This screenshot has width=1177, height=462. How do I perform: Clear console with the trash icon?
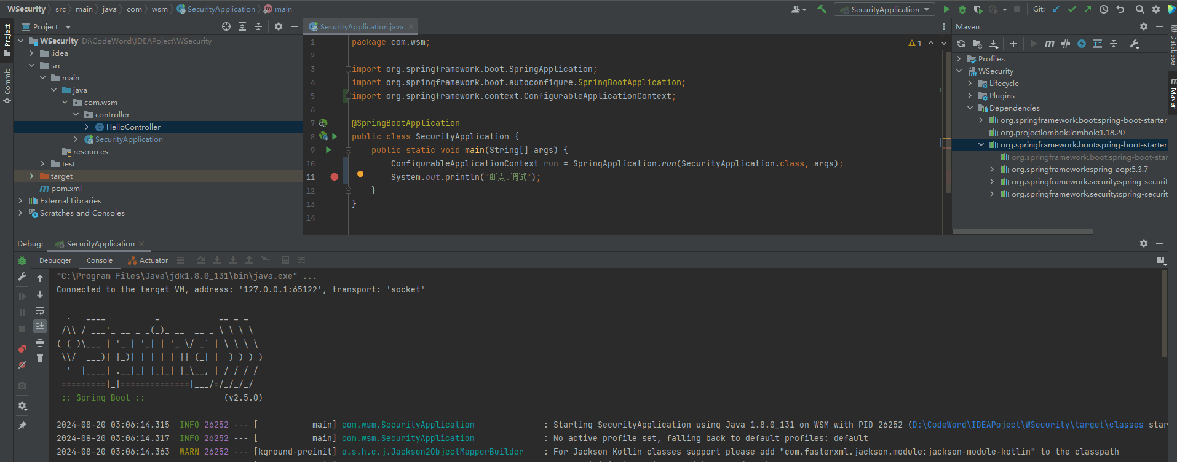[x=40, y=358]
